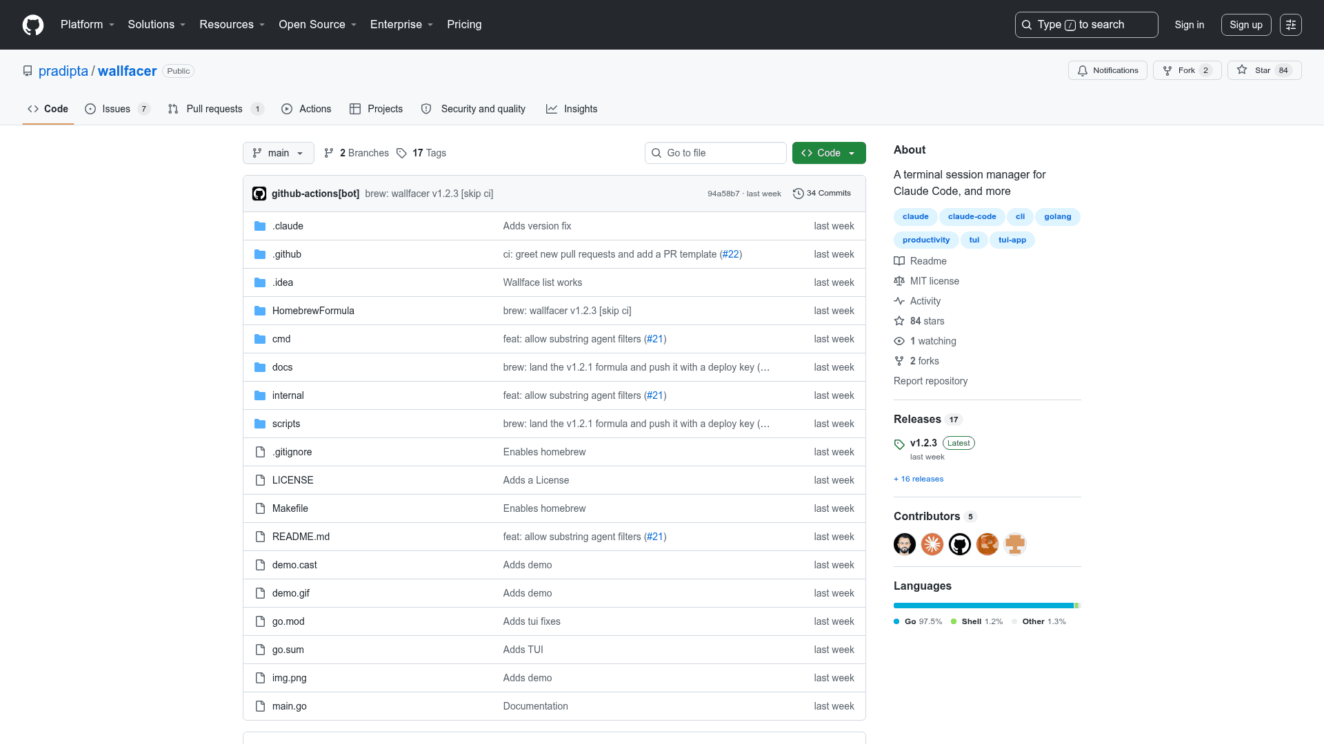
Task: Click the Languages color bar
Action: 987,606
